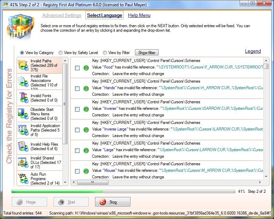Open the Auto Run Programs icon

click(x=23, y=178)
